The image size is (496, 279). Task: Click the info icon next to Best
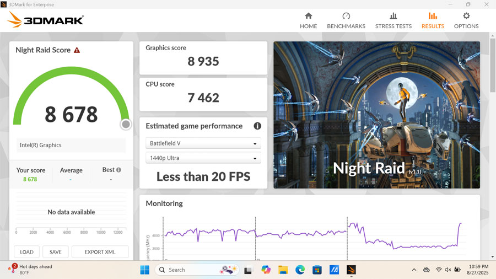coord(118,170)
